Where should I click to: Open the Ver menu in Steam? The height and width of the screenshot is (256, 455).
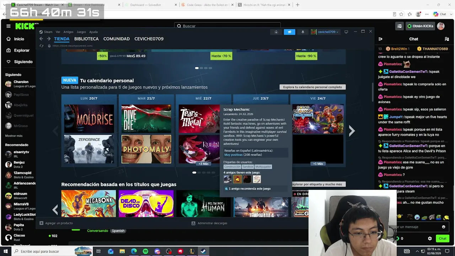(x=58, y=32)
